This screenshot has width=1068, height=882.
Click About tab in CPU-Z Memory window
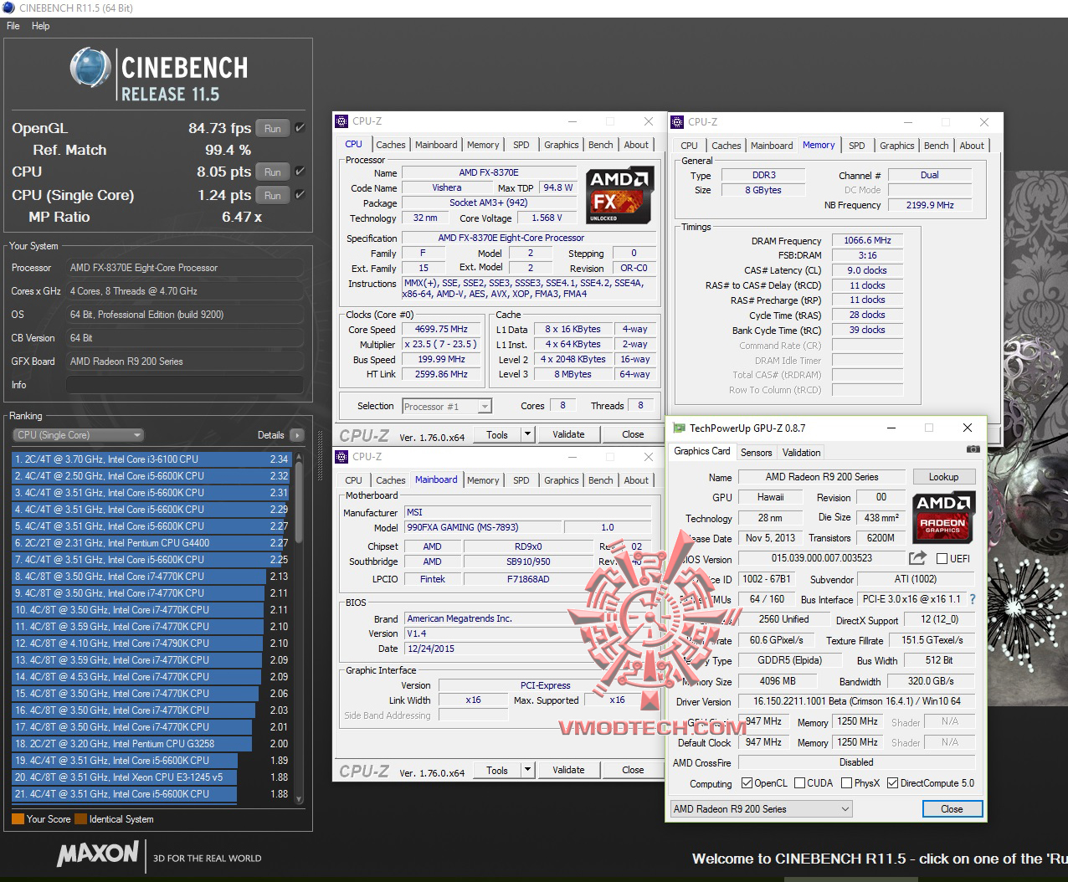972,145
